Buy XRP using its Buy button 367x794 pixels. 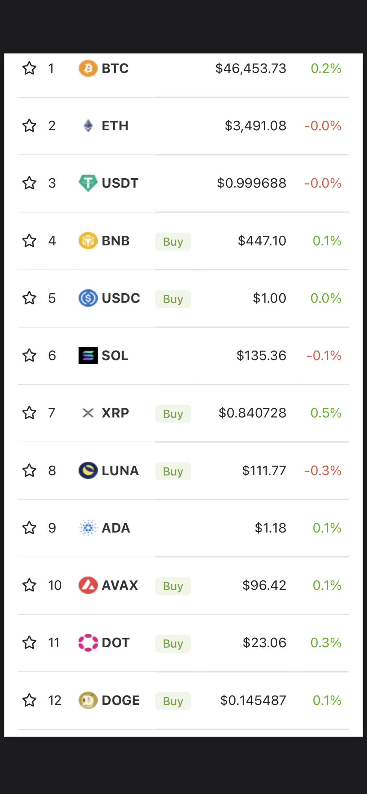pos(173,414)
